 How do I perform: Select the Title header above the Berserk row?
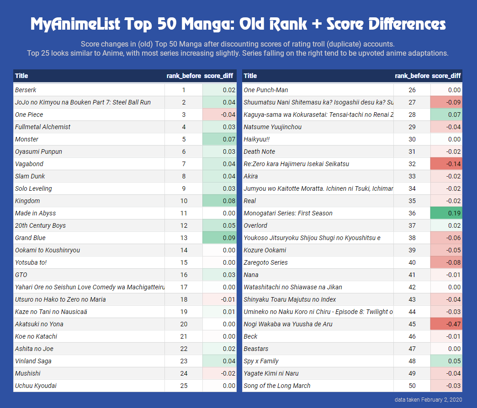click(x=21, y=76)
